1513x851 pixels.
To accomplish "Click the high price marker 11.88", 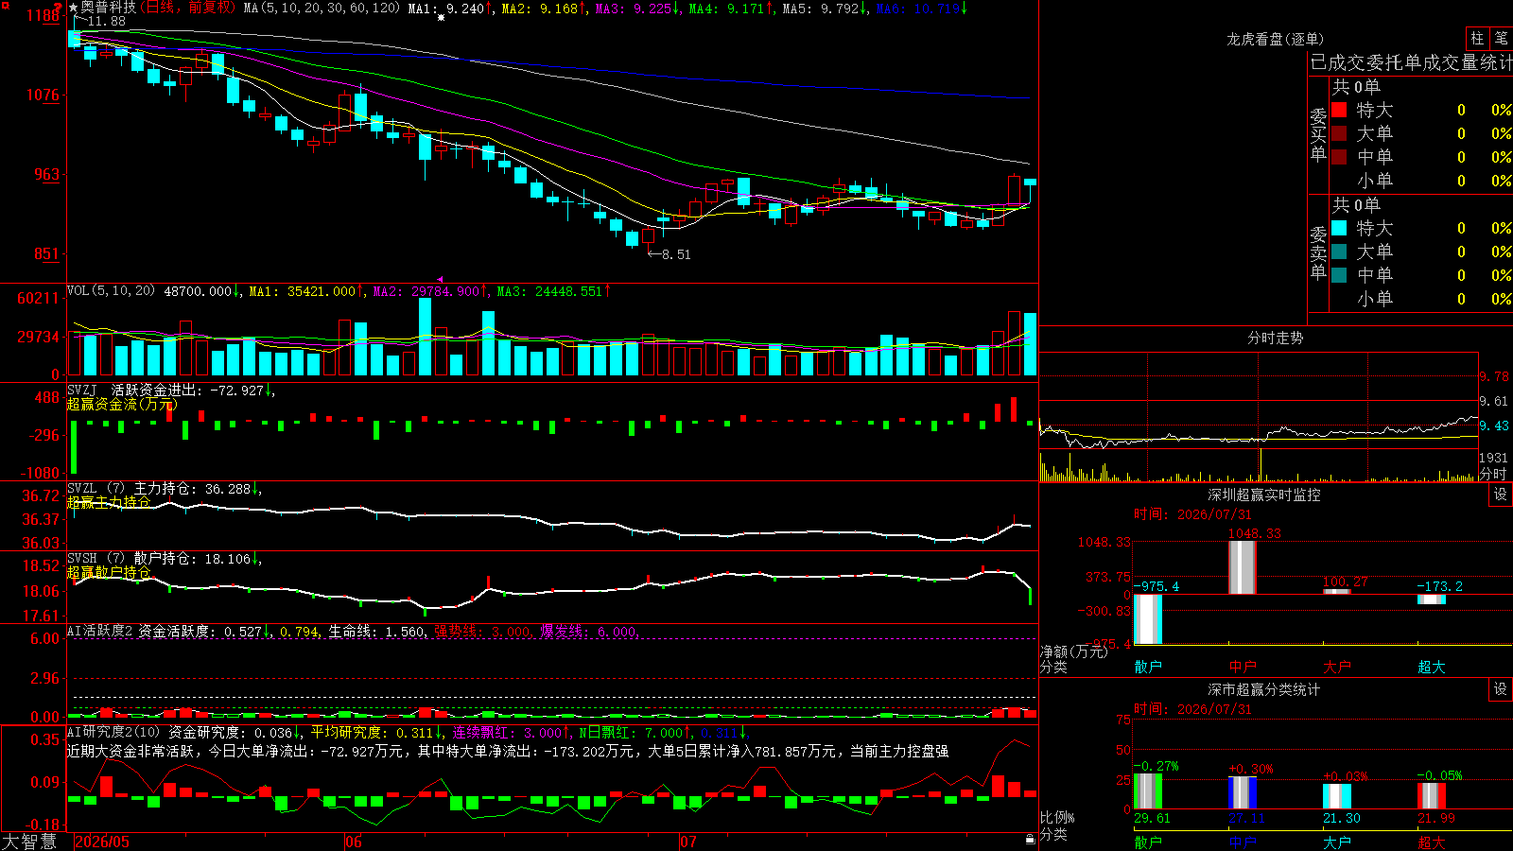I will [106, 21].
